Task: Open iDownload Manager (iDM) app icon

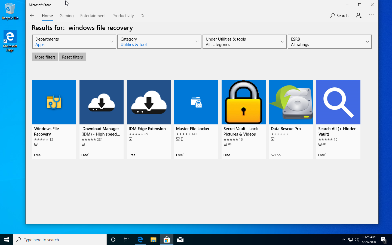Action: [x=102, y=102]
